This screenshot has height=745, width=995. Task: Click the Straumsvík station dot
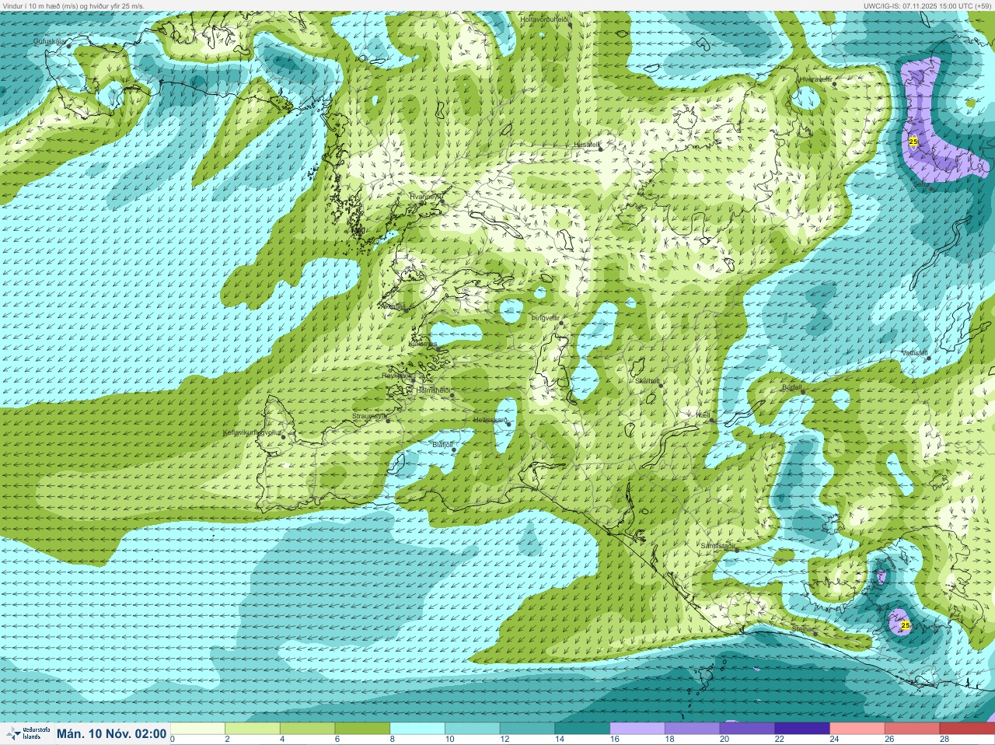click(388, 421)
